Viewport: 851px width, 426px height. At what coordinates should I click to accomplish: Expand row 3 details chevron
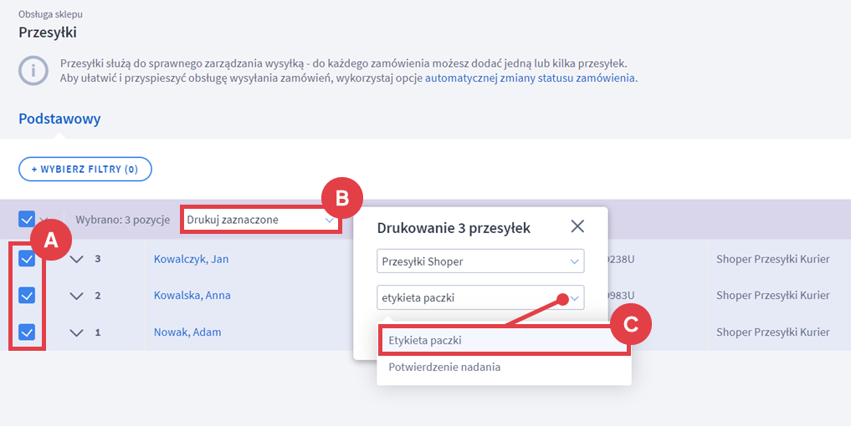[76, 259]
